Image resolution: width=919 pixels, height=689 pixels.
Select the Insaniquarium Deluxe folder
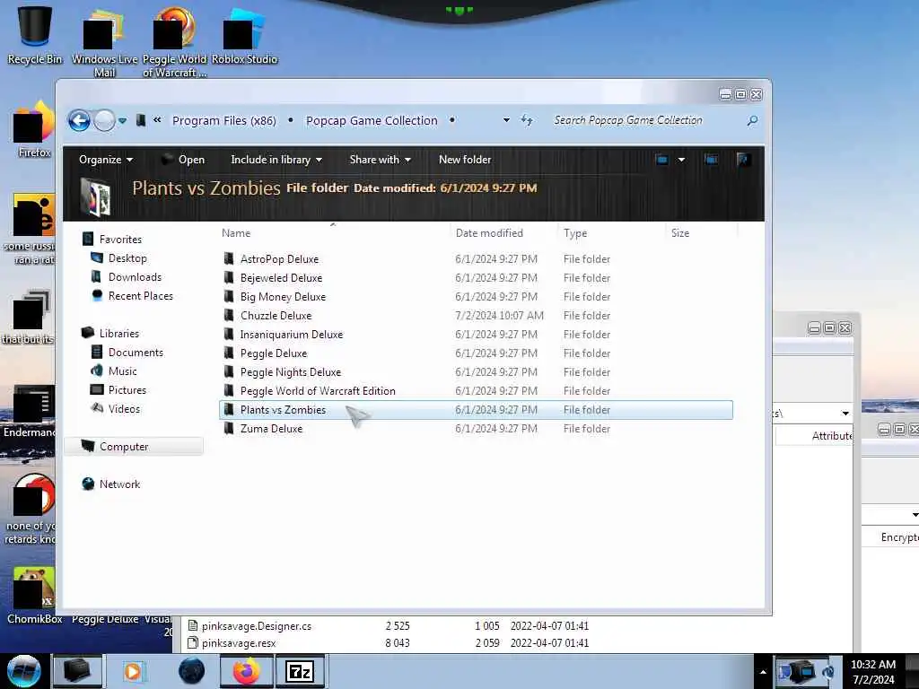pos(292,334)
